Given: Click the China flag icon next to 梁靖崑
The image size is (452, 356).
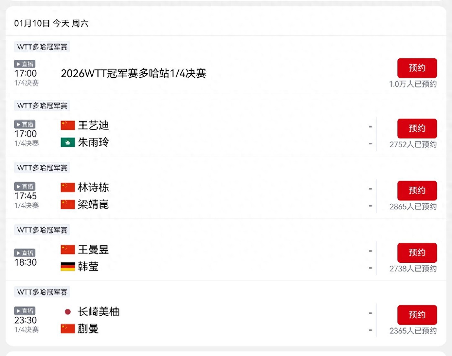Looking at the screenshot, I should [67, 204].
